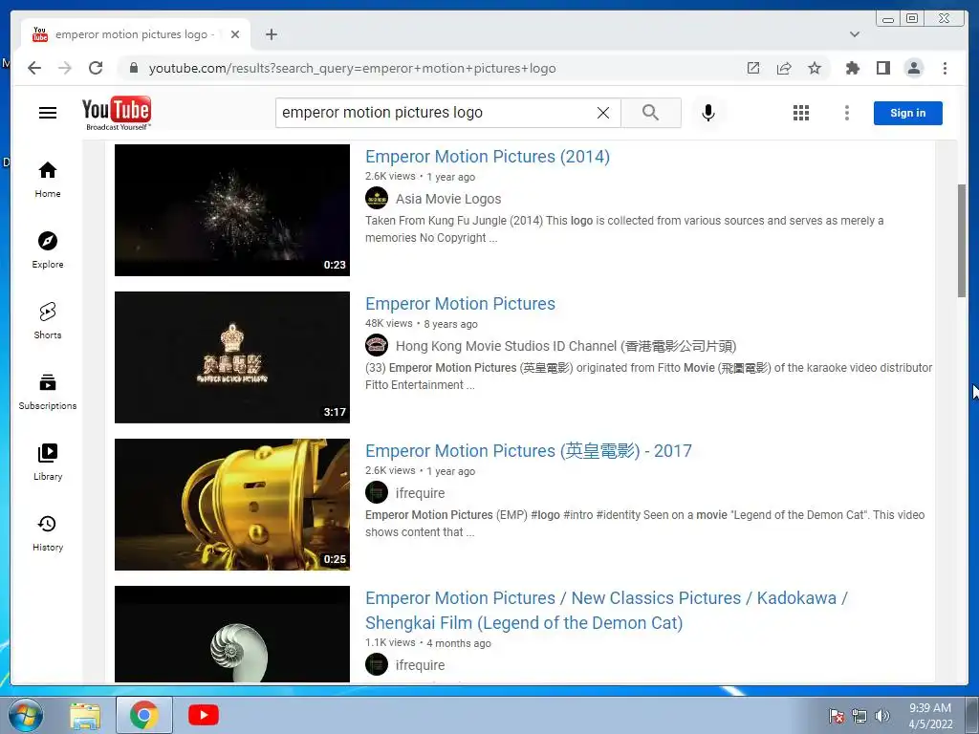Play the fireworks thumbnail lasting 0:23
The width and height of the screenshot is (979, 734).
coord(232,210)
